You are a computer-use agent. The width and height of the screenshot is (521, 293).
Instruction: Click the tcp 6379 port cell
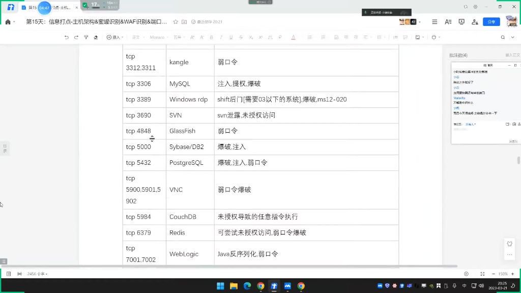point(144,232)
